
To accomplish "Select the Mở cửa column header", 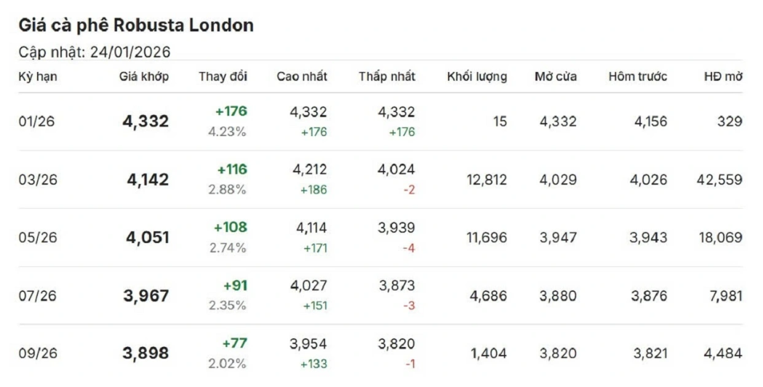I will pos(556,76).
